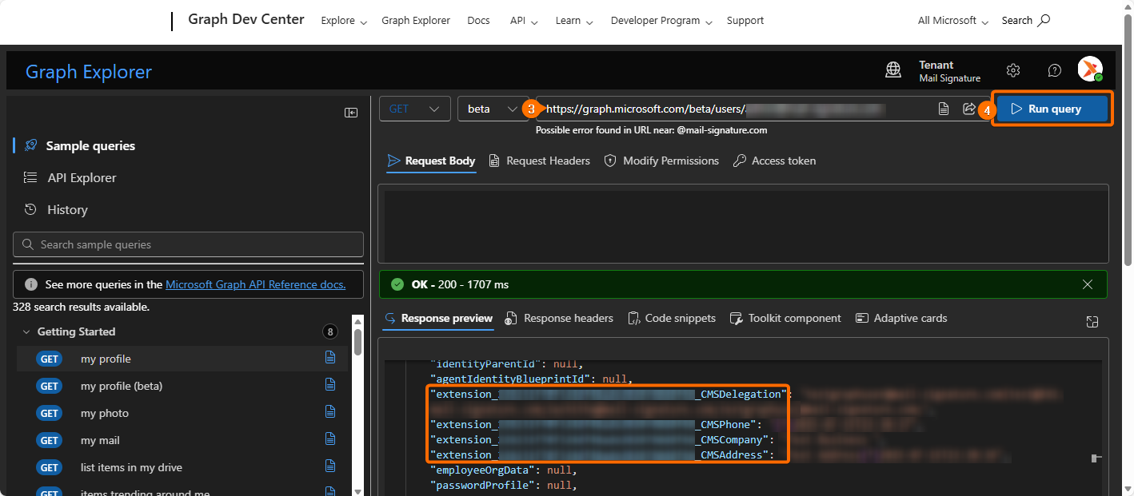Open the beta version dropdown
The image size is (1134, 496).
[x=493, y=109]
